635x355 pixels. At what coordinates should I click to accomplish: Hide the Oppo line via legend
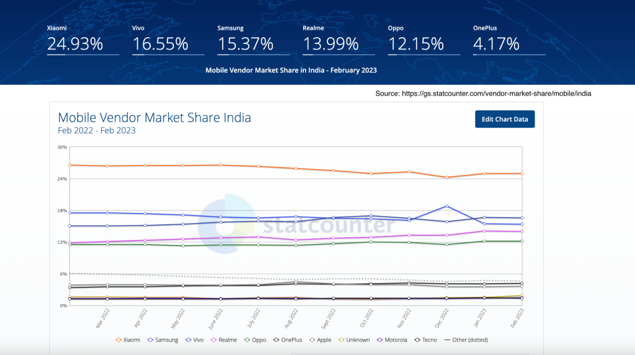click(255, 340)
